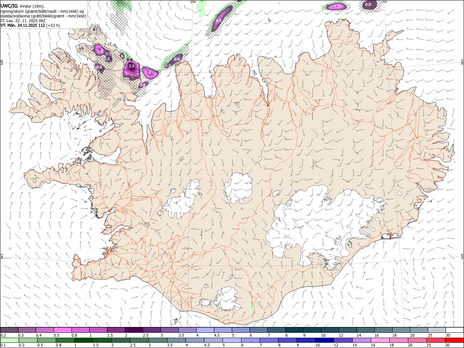Click the lower scale swatch between 4 and 4.5

(x=194, y=340)
